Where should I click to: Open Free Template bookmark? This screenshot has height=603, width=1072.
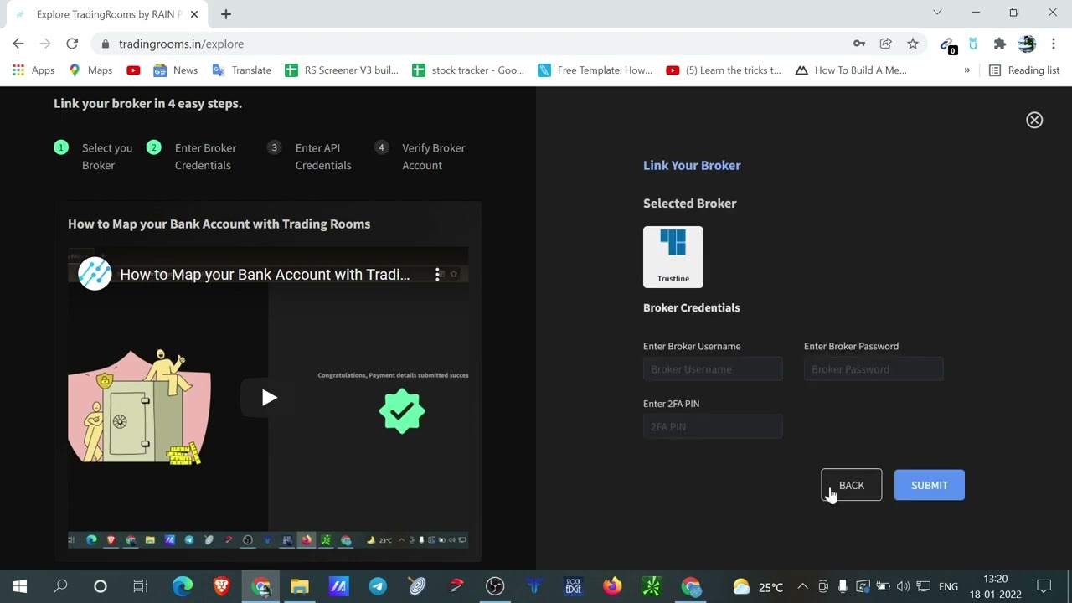coord(595,70)
